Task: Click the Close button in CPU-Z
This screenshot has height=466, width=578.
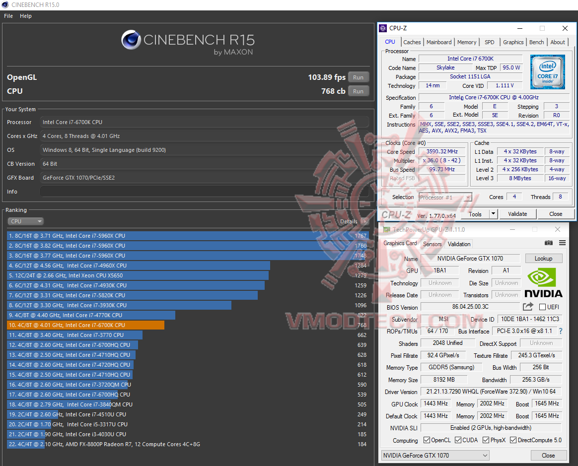Action: point(556,214)
